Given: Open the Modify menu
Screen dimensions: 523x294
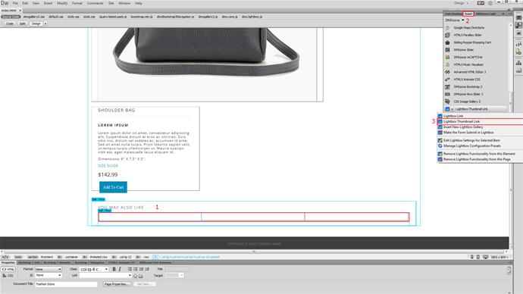Looking at the screenshot, I should [62, 3].
